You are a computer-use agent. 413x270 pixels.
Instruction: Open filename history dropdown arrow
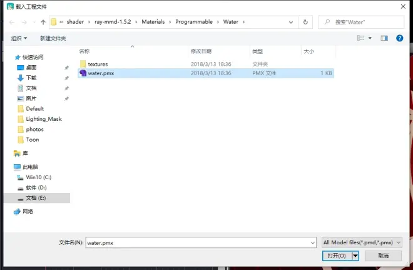(313, 242)
